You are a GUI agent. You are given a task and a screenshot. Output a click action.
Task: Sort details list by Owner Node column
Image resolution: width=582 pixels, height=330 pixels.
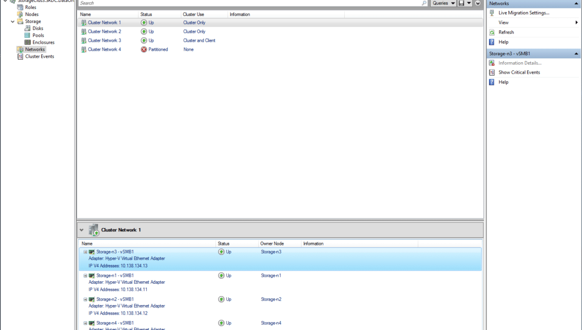(x=280, y=244)
